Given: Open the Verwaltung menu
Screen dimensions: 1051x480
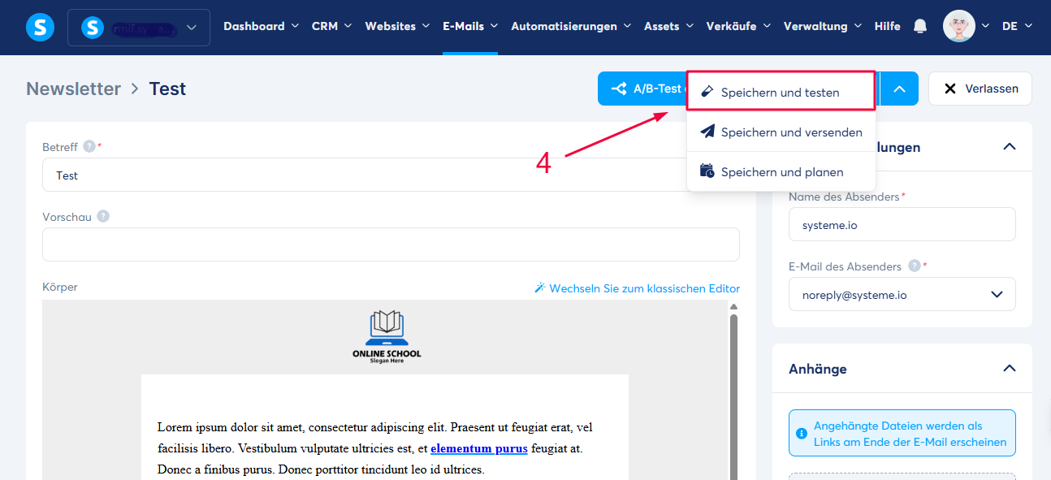Looking at the screenshot, I should coord(823,26).
